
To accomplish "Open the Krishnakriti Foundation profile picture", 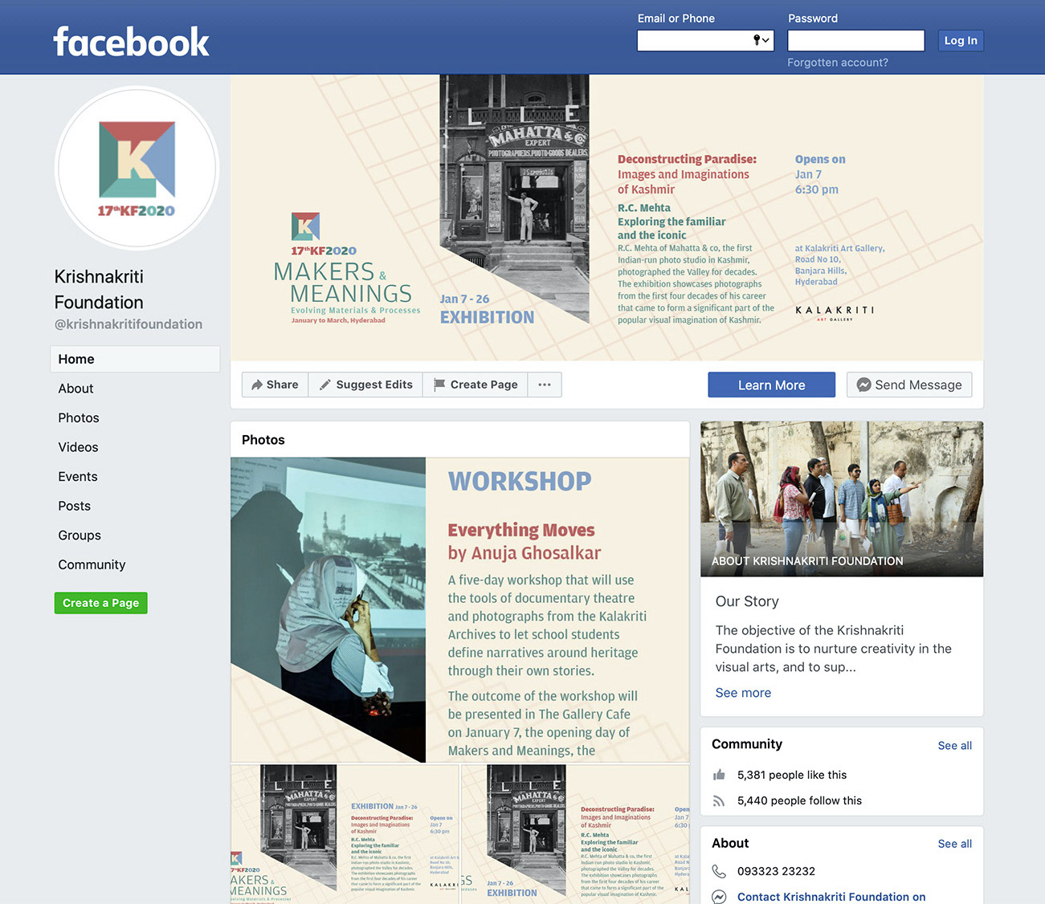I will pyautogui.click(x=137, y=169).
